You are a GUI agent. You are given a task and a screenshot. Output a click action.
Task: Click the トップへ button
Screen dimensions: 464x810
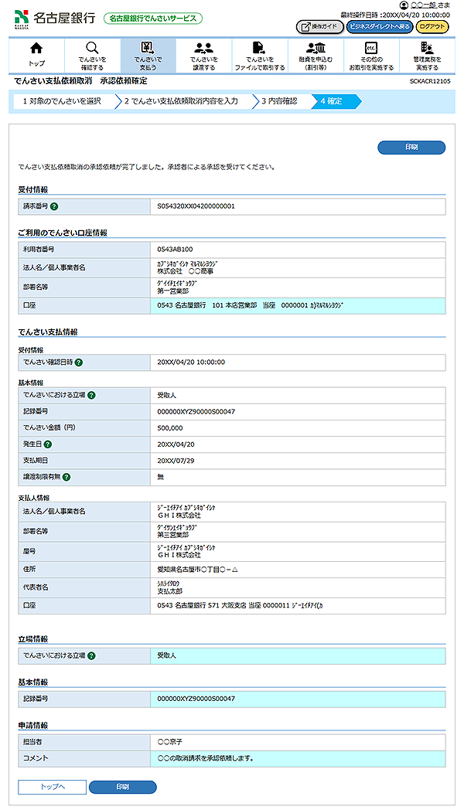(x=52, y=787)
